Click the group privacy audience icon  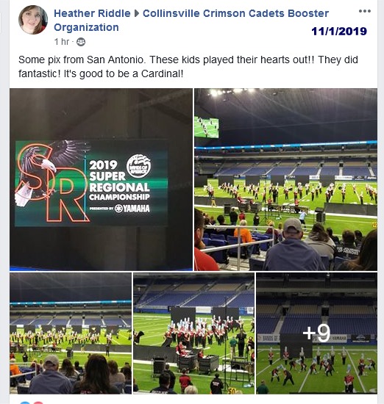tap(81, 42)
